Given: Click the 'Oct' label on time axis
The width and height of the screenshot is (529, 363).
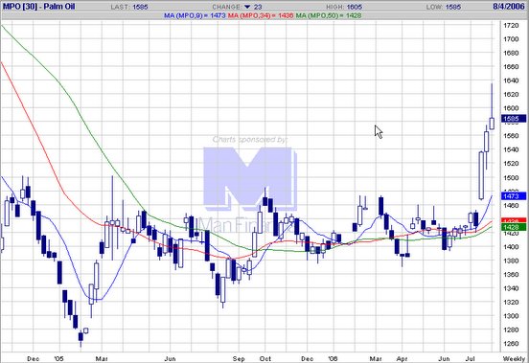Looking at the screenshot, I should (x=265, y=358).
